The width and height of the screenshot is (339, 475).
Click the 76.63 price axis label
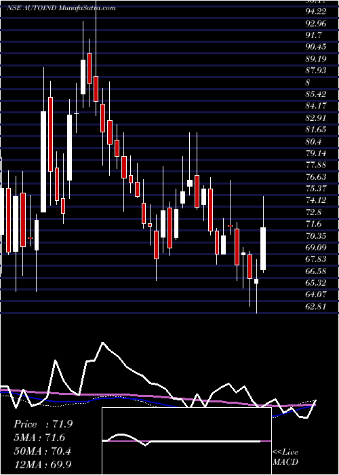316,176
